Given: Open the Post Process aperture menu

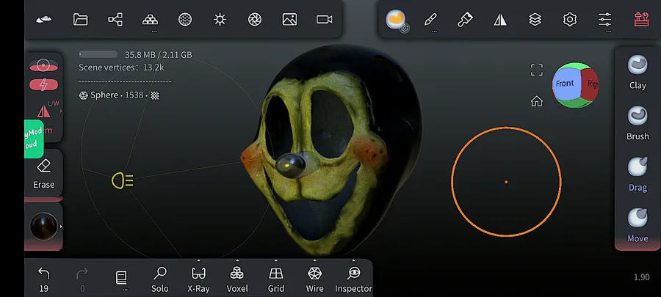Looking at the screenshot, I should click(x=255, y=19).
